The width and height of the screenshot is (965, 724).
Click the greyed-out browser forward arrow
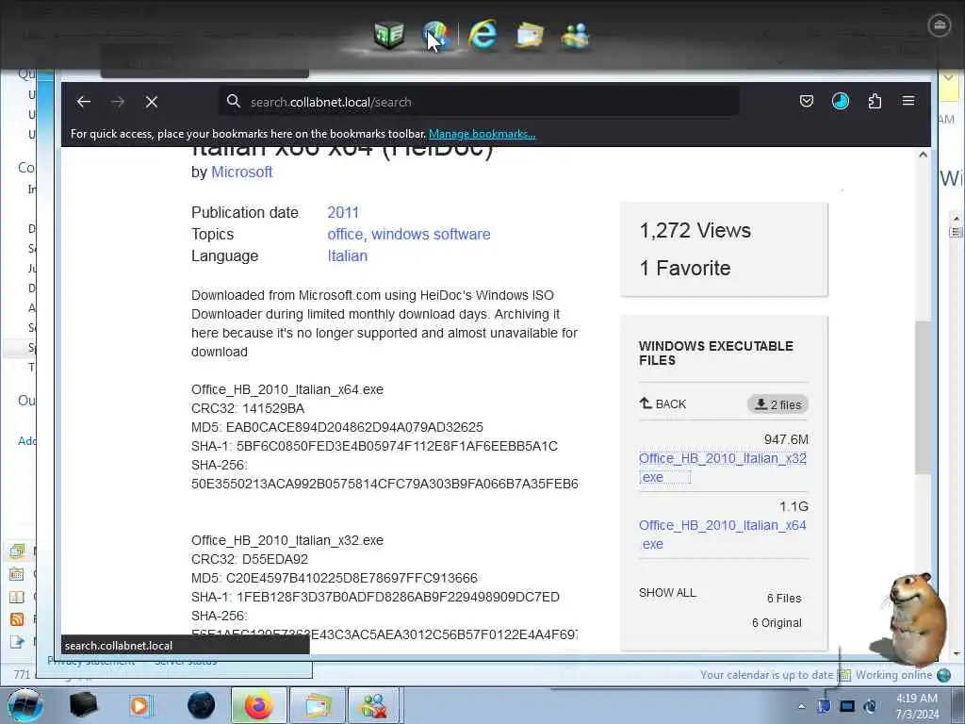(x=118, y=102)
